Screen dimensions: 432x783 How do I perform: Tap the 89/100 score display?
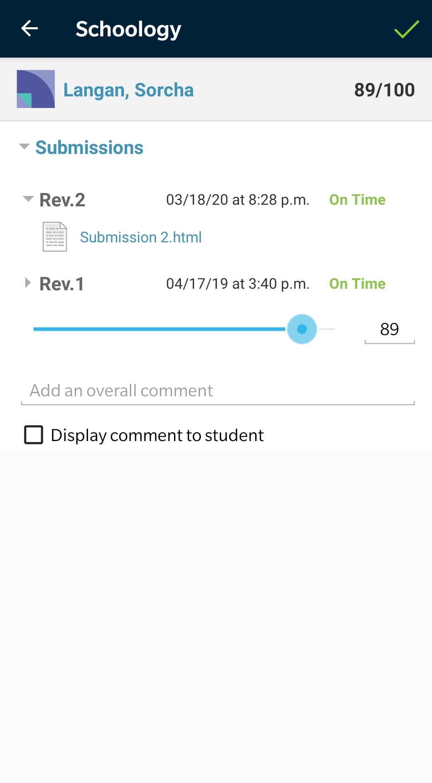pyautogui.click(x=384, y=90)
